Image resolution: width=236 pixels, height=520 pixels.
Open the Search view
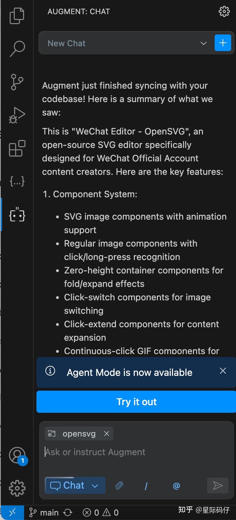(x=17, y=49)
